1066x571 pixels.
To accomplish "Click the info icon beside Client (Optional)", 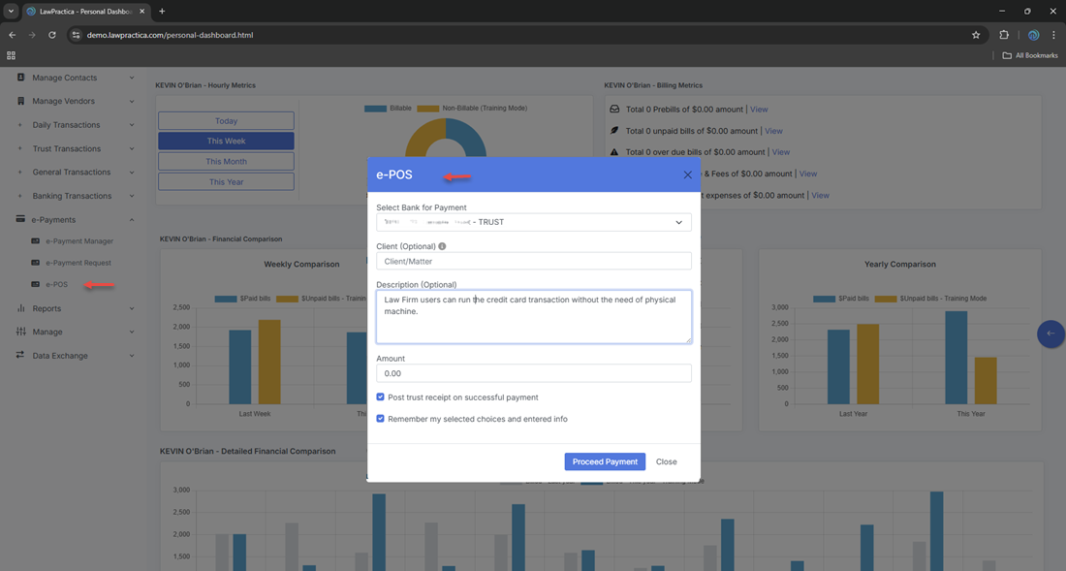I will tap(443, 246).
